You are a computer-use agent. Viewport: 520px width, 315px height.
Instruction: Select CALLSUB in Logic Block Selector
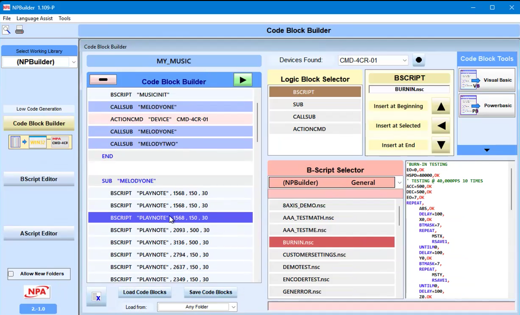click(x=315, y=117)
